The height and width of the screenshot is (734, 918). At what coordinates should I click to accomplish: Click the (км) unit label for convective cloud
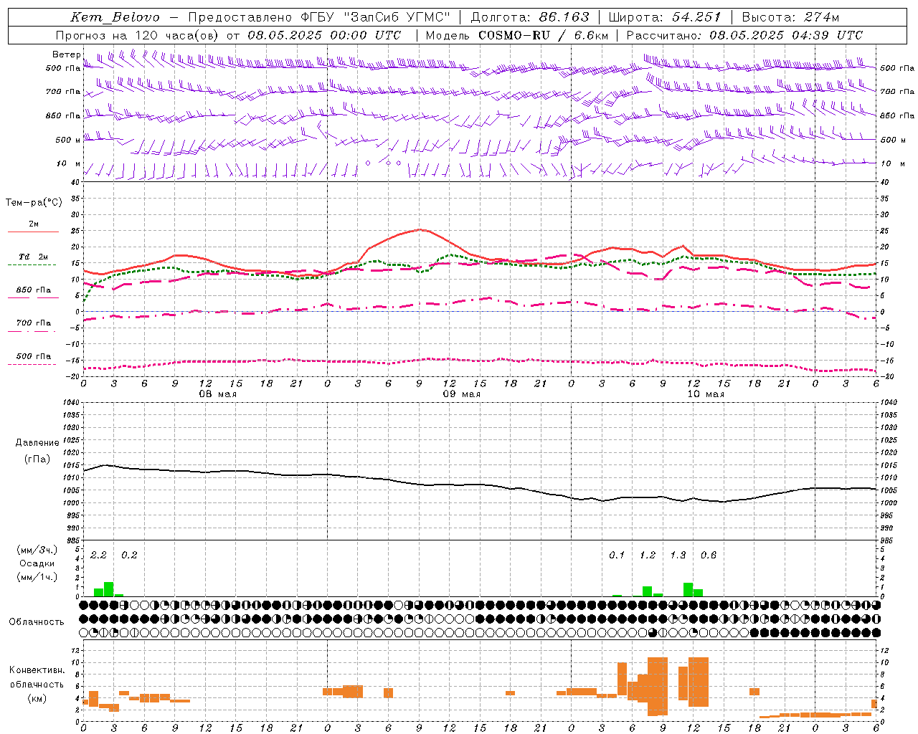(x=37, y=698)
